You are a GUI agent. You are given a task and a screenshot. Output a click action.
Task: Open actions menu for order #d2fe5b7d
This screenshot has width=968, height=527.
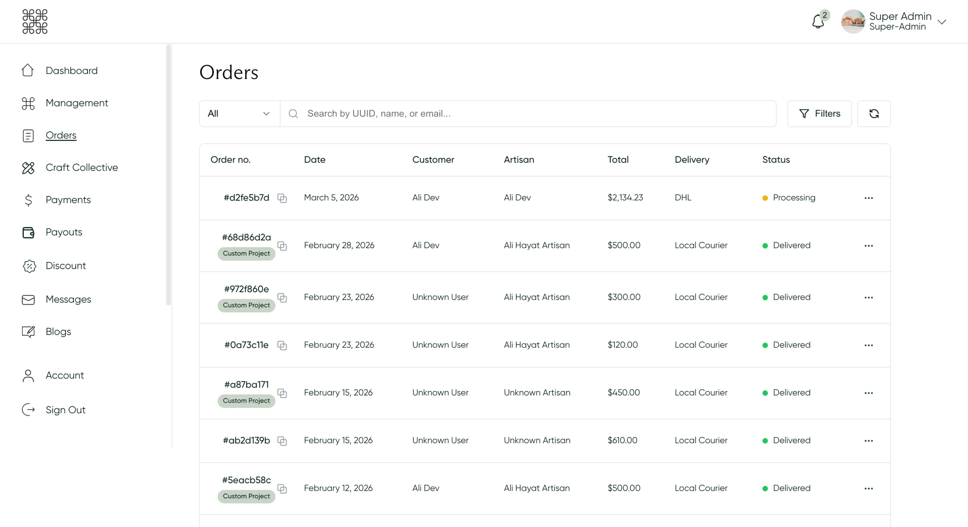(869, 198)
